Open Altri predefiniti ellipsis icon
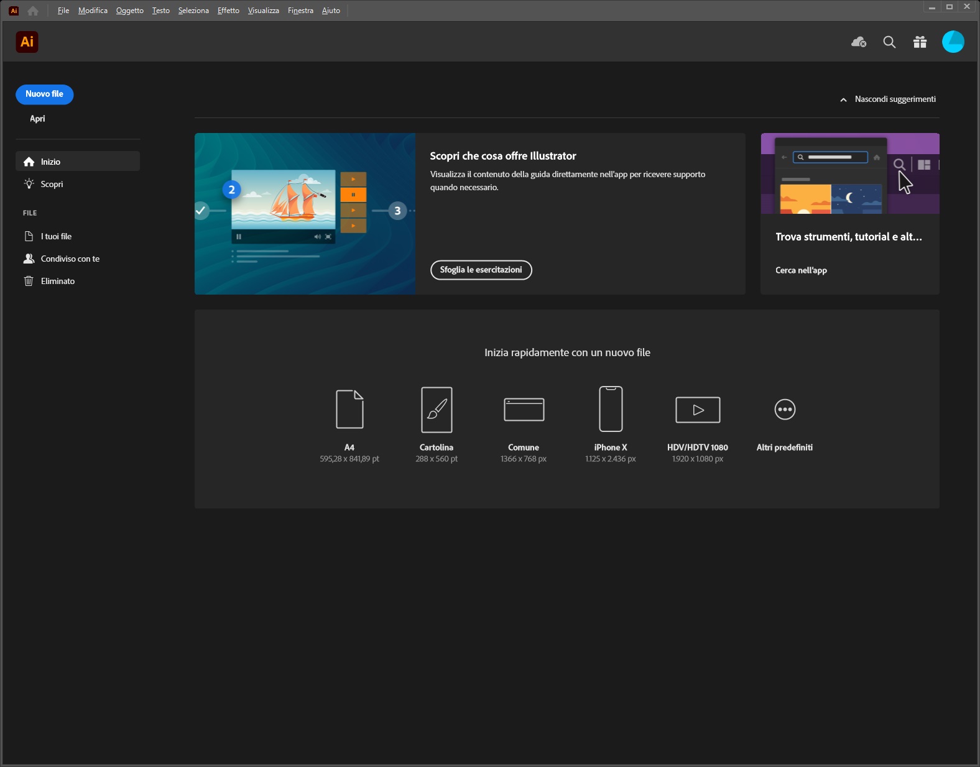 click(785, 410)
